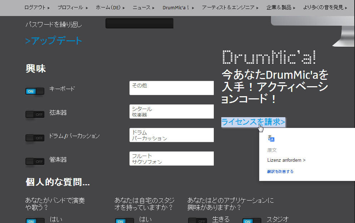Open the 企業&製品 menu item

coord(279,7)
